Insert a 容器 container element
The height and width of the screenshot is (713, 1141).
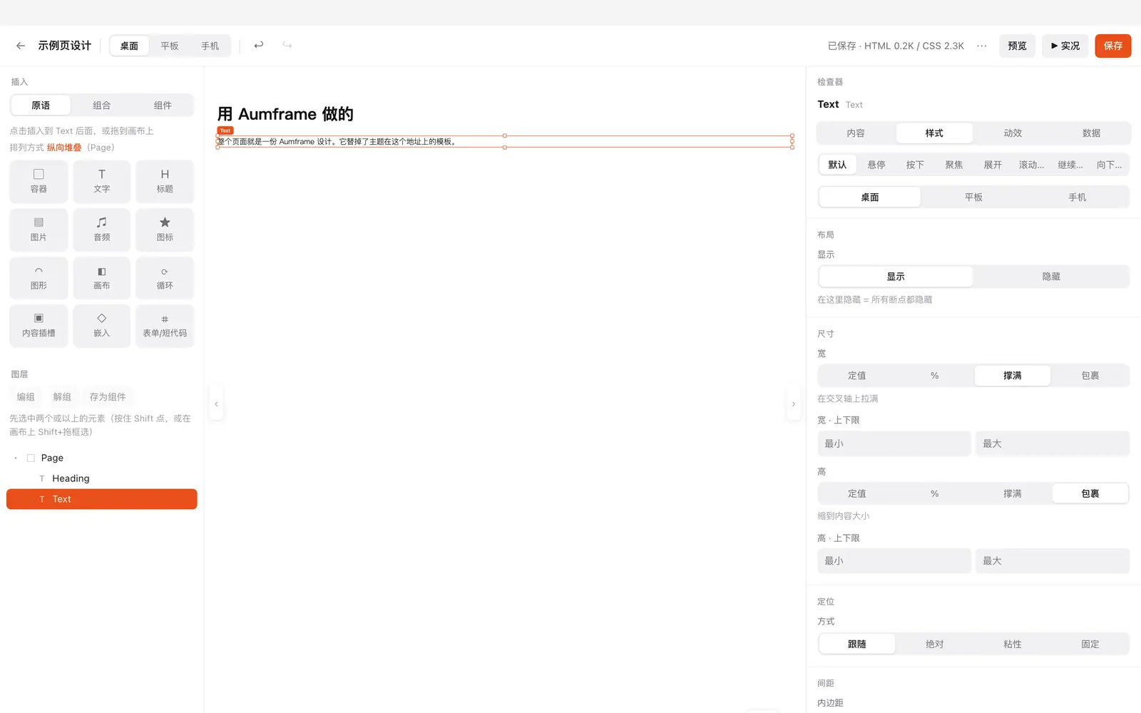[39, 181]
